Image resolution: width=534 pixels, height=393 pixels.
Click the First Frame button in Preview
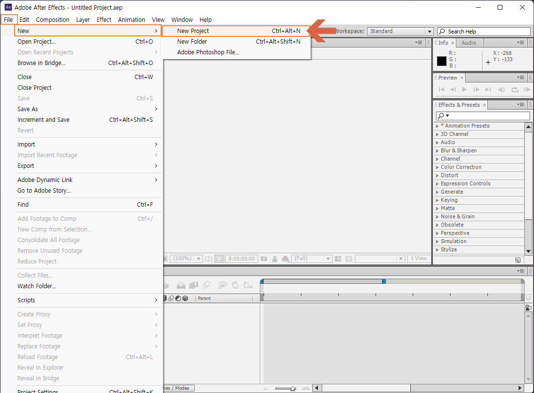pyautogui.click(x=441, y=89)
